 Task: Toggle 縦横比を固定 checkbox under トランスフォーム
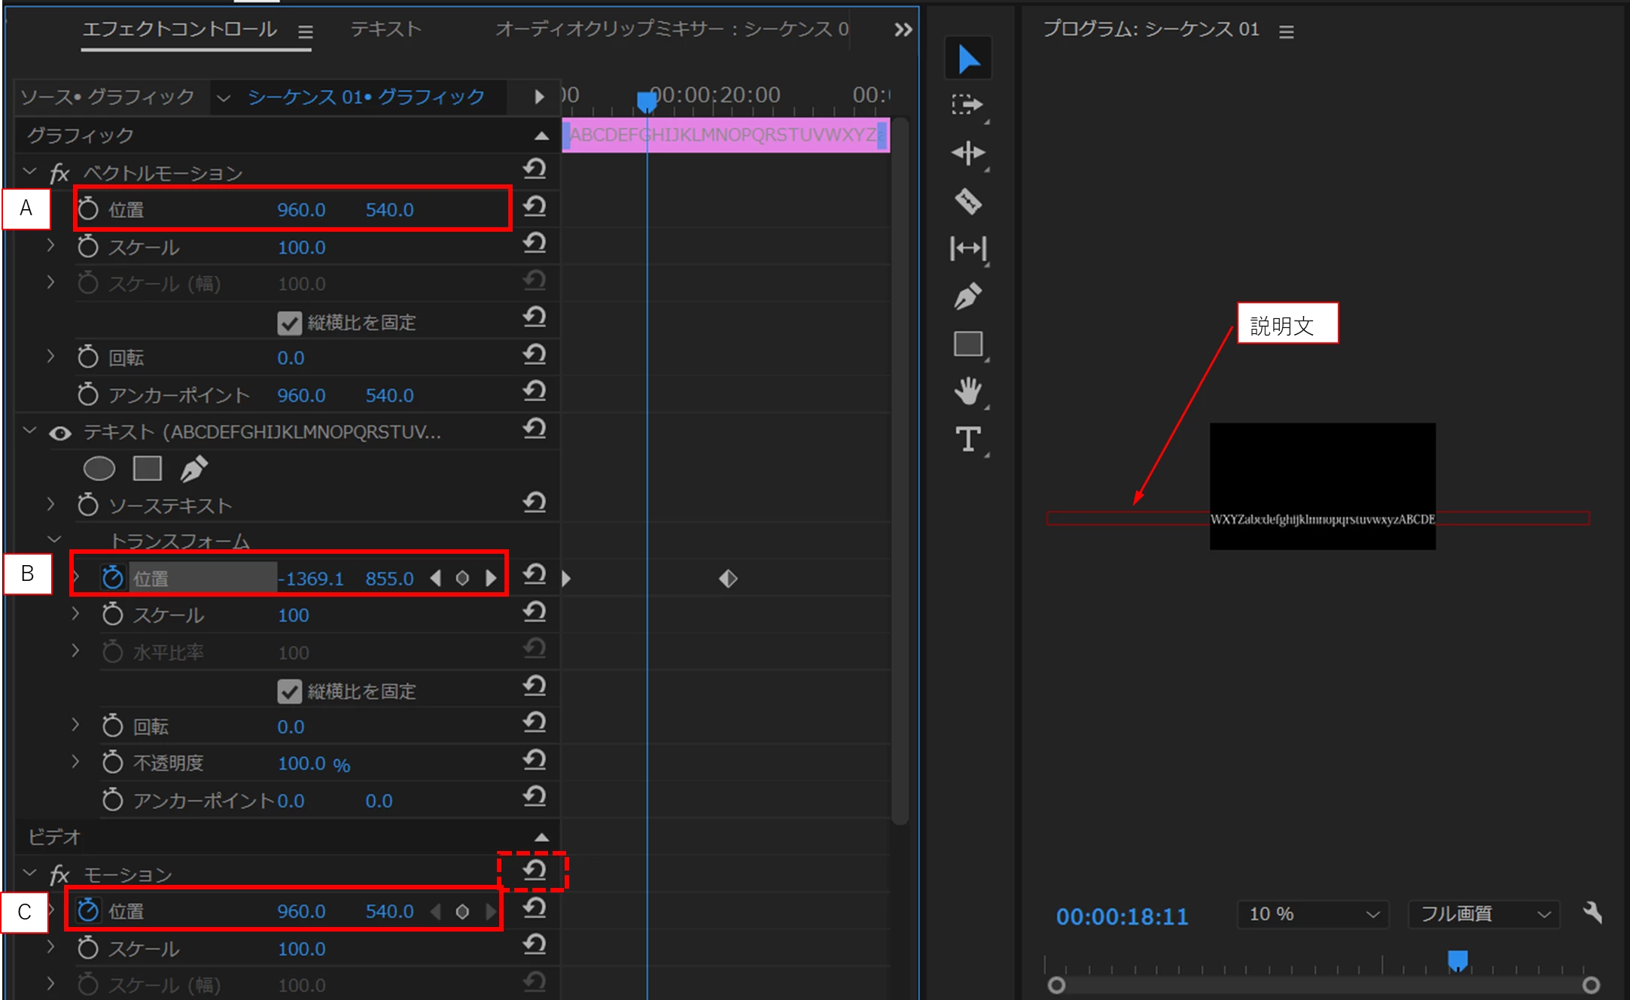pos(289,691)
